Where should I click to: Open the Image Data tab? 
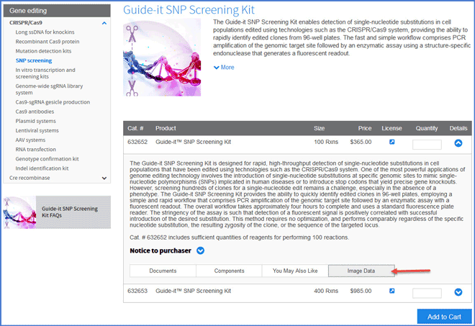coord(361,271)
